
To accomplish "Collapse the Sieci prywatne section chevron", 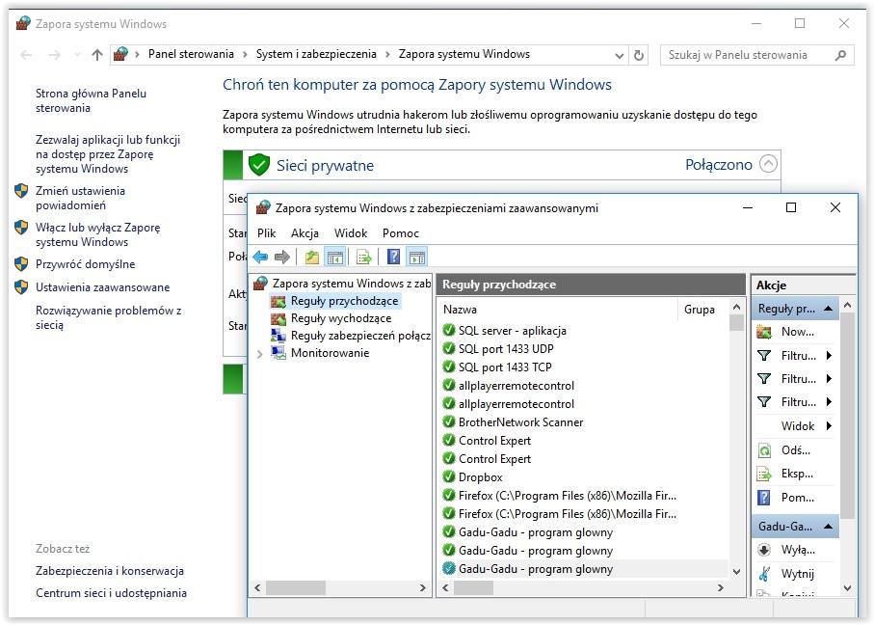I will click(x=769, y=164).
